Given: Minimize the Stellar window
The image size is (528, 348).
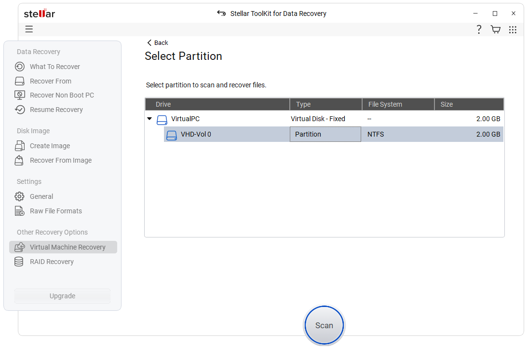Looking at the screenshot, I should [475, 14].
